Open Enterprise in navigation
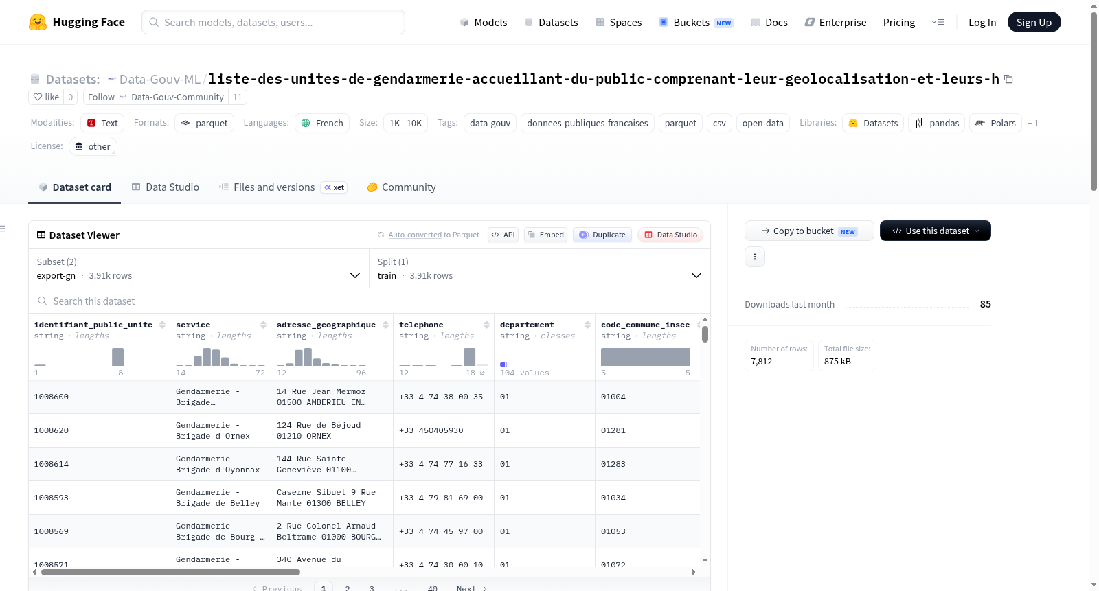The width and height of the screenshot is (1099, 591). [x=835, y=23]
